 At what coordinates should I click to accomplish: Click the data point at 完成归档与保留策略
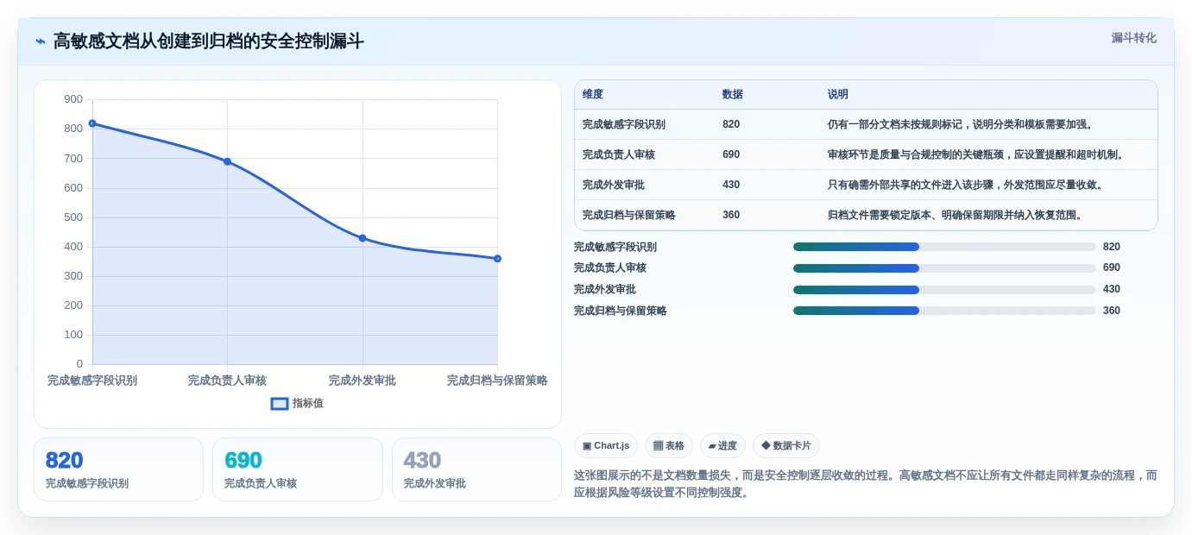pyautogui.click(x=497, y=259)
